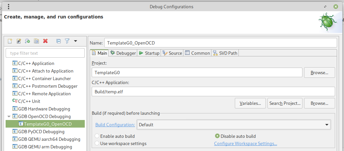Image resolution: width=344 pixels, height=151 pixels.
Task: Open the dialog's three-dot window menu
Action: [x=8, y=7]
